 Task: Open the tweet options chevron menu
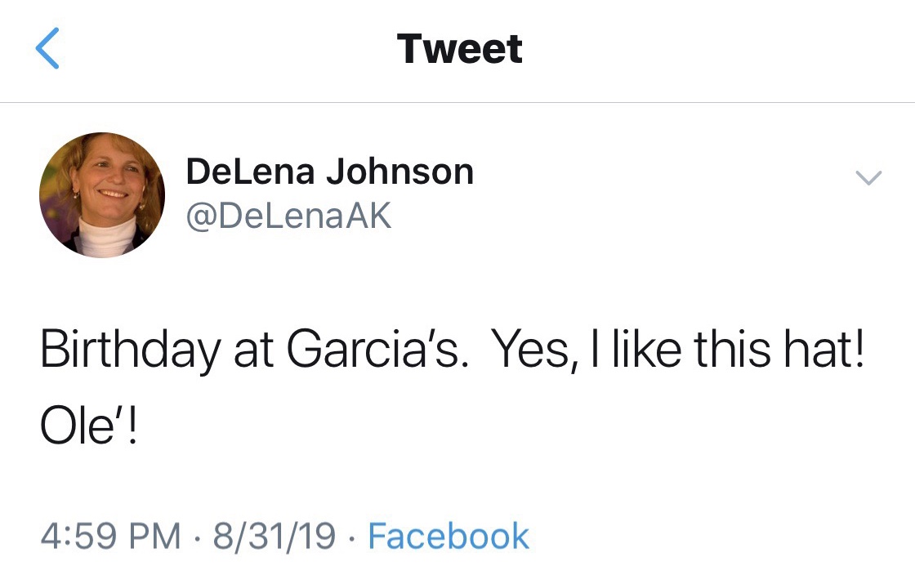coord(868,177)
